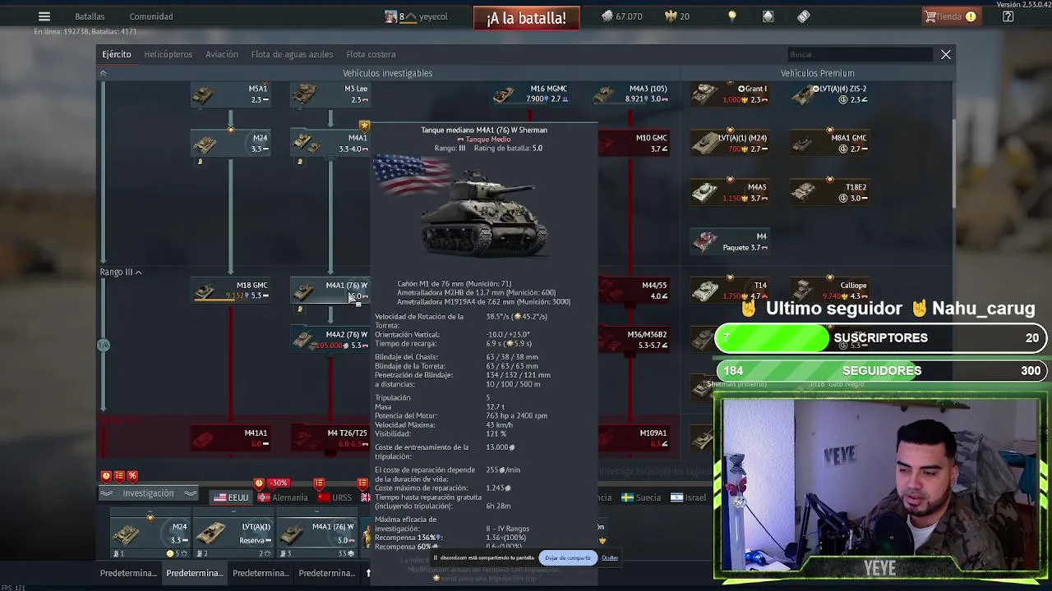Image resolution: width=1052 pixels, height=591 pixels.
Task: Switch to the Aviación tab
Action: coord(222,54)
